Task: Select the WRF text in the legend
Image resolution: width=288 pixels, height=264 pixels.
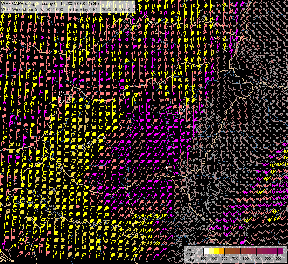Action: coord(191,250)
